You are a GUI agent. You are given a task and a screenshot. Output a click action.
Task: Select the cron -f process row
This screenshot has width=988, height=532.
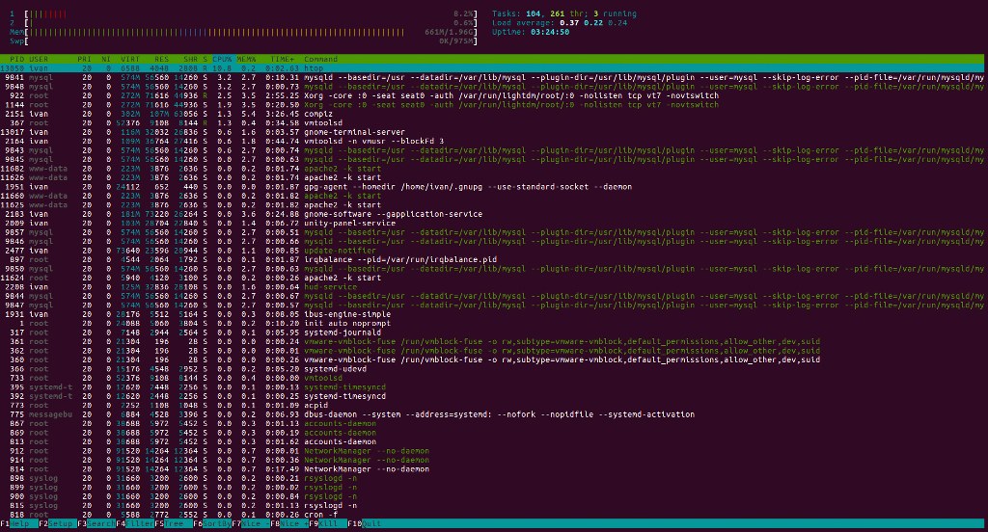(x=494, y=515)
